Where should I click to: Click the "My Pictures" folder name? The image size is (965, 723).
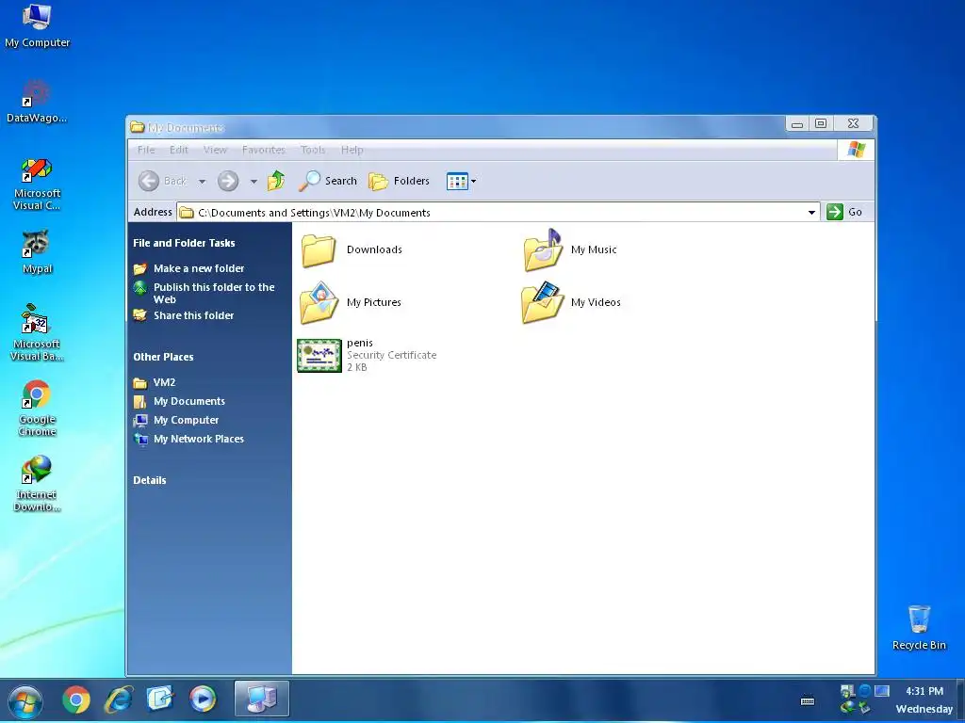[x=373, y=302]
